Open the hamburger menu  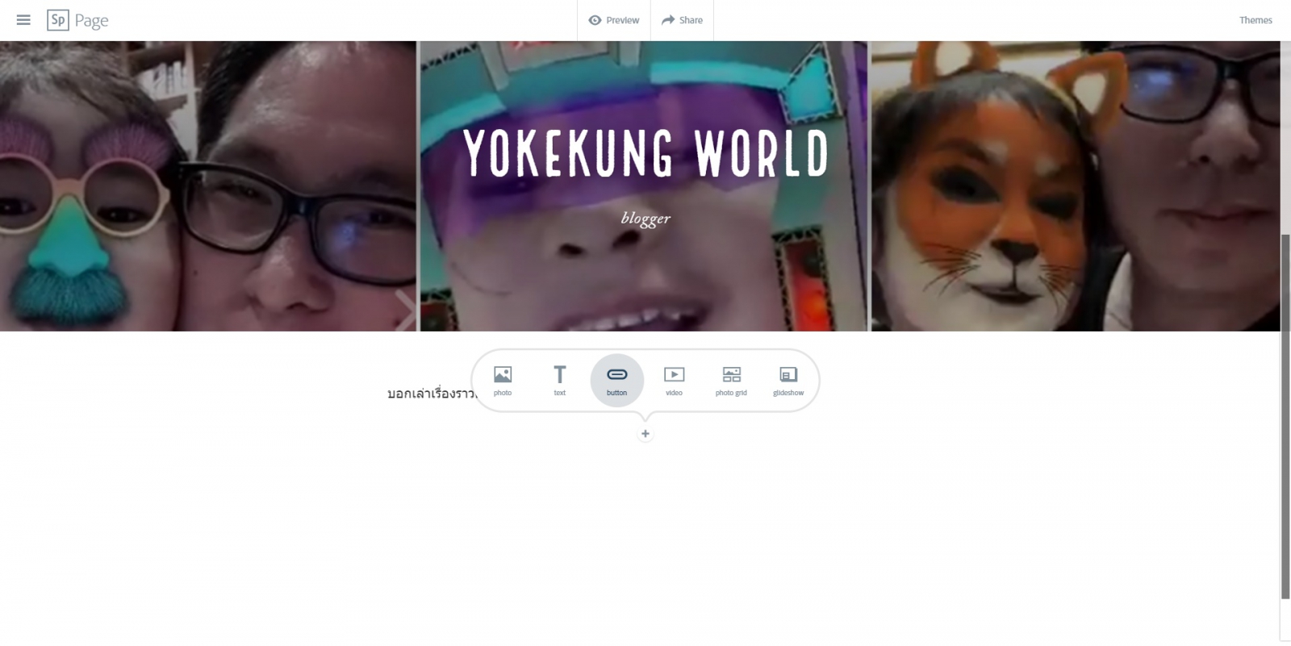pyautogui.click(x=23, y=20)
